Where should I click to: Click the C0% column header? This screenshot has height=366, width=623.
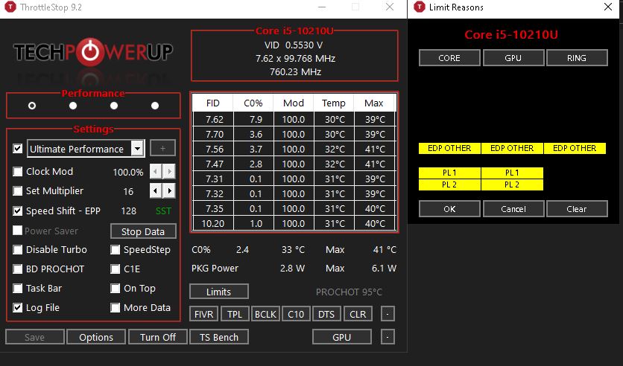click(x=253, y=103)
